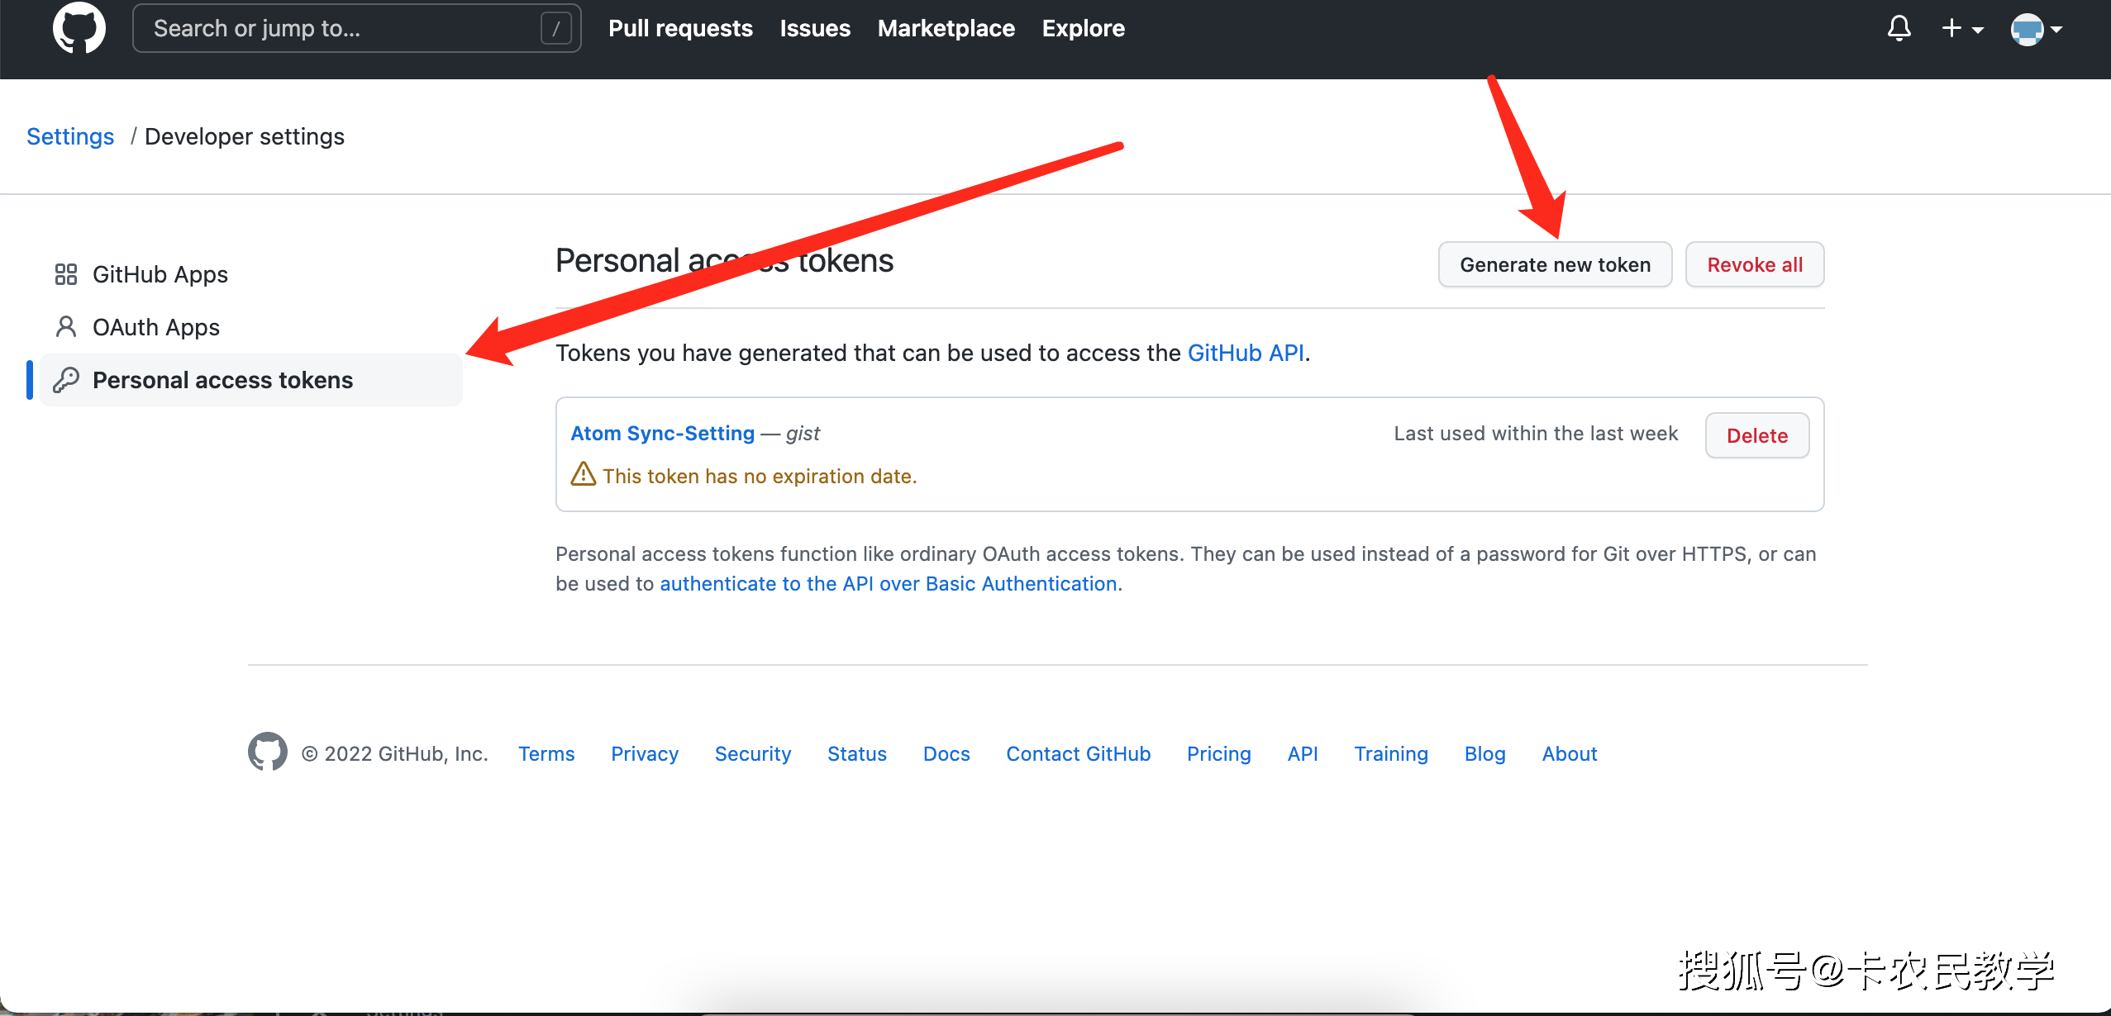
Task: Click the no-expiration warning triangle icon
Action: point(584,474)
